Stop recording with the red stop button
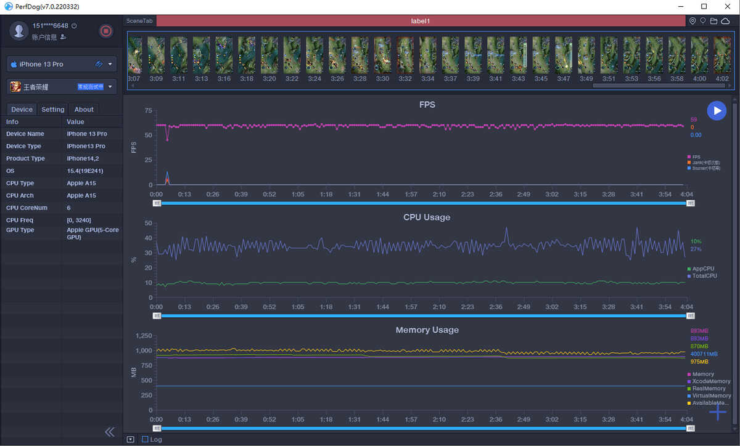This screenshot has width=740, height=446. tap(106, 31)
